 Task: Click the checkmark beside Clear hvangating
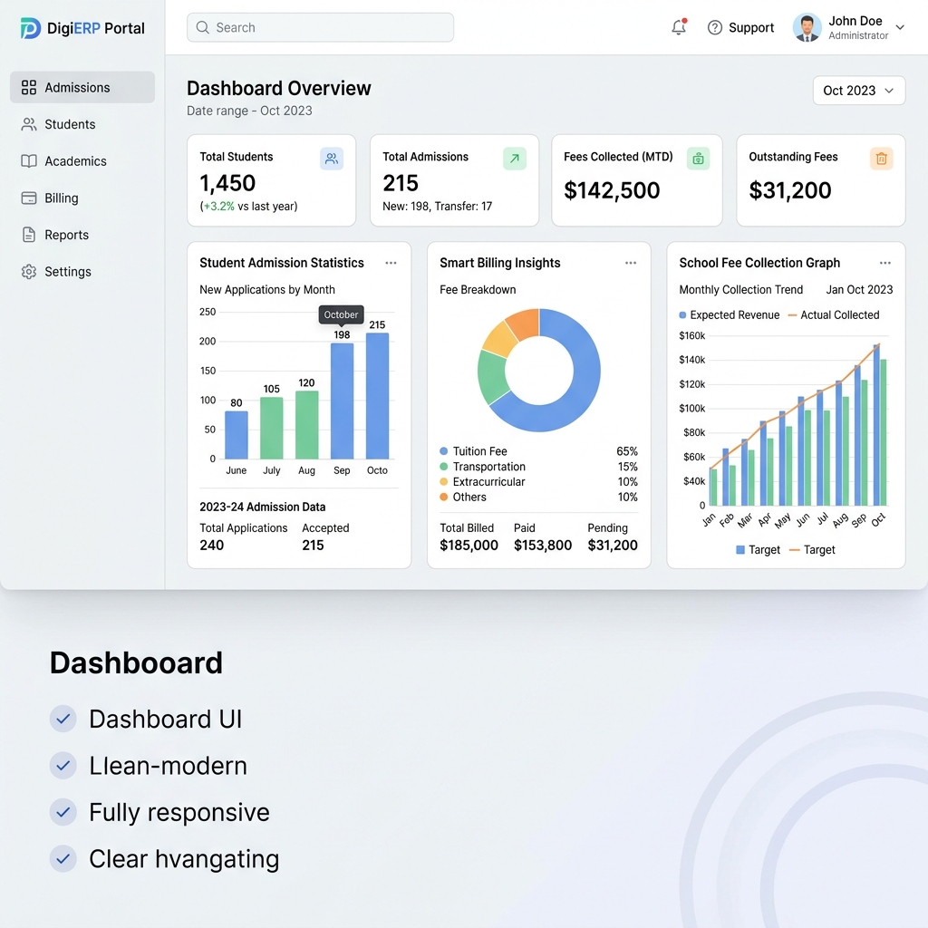click(x=63, y=859)
